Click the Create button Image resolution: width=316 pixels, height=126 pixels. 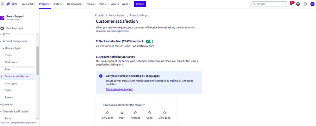coord(140,4)
